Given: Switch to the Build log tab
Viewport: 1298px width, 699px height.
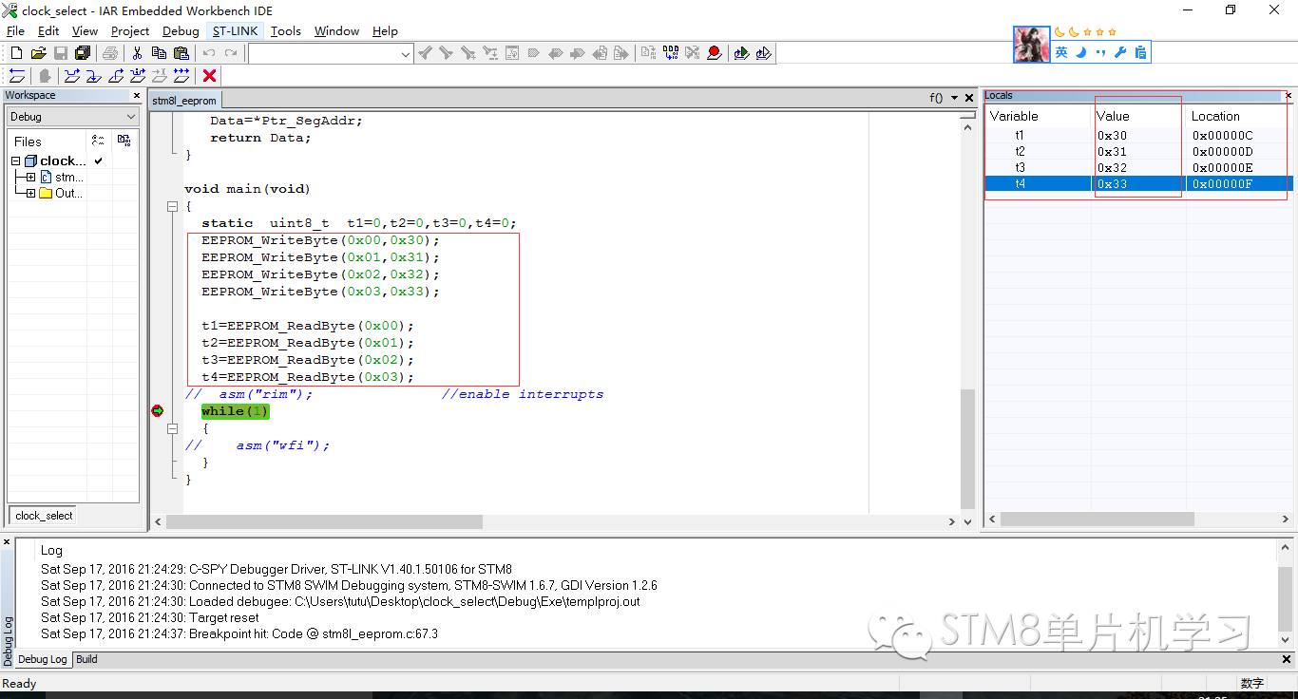Looking at the screenshot, I should tap(86, 659).
